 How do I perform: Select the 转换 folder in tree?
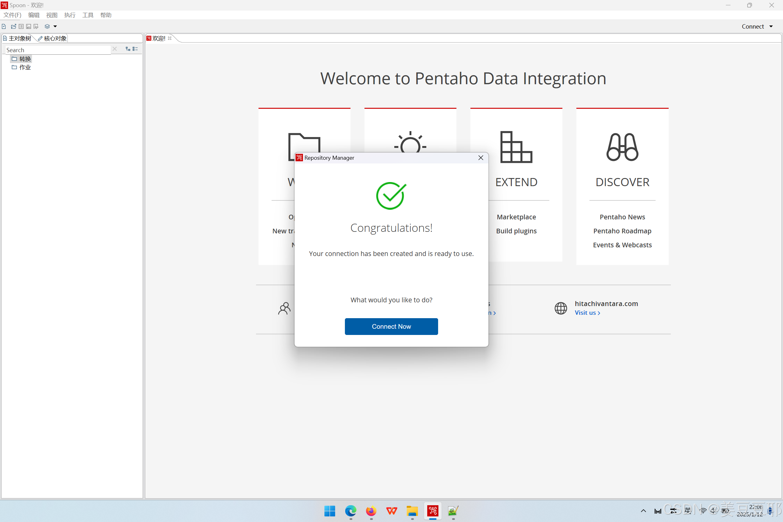pos(25,59)
